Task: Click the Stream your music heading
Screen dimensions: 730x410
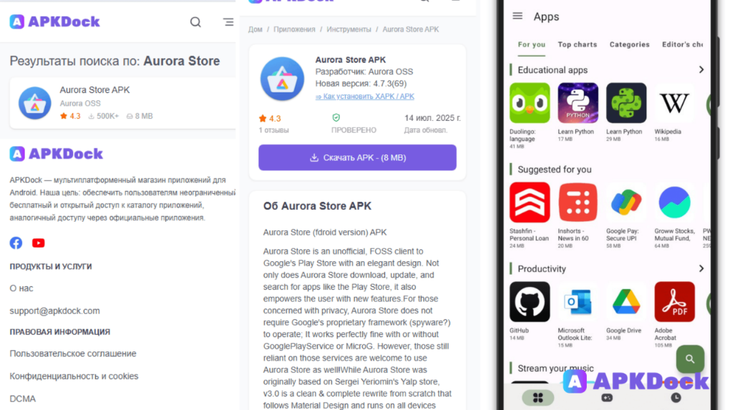Action: coord(555,368)
